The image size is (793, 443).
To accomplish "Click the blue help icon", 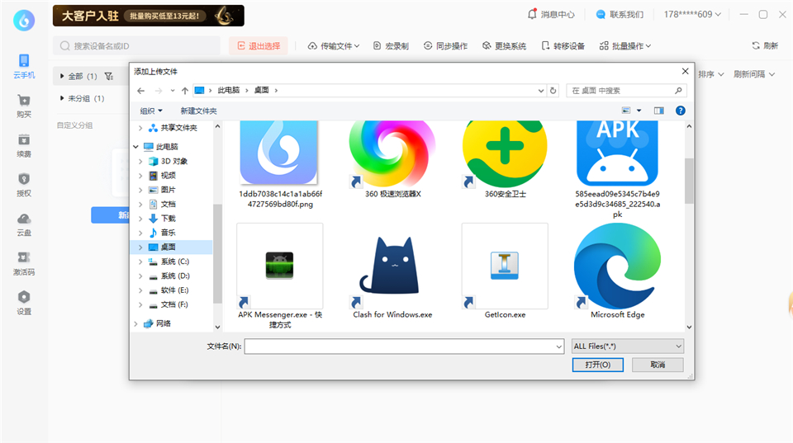I will pos(680,111).
